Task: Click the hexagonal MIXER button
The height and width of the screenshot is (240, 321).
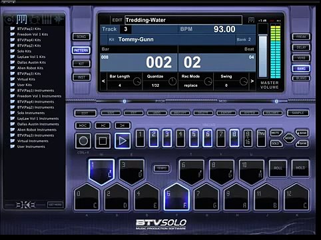Action: click(289, 138)
